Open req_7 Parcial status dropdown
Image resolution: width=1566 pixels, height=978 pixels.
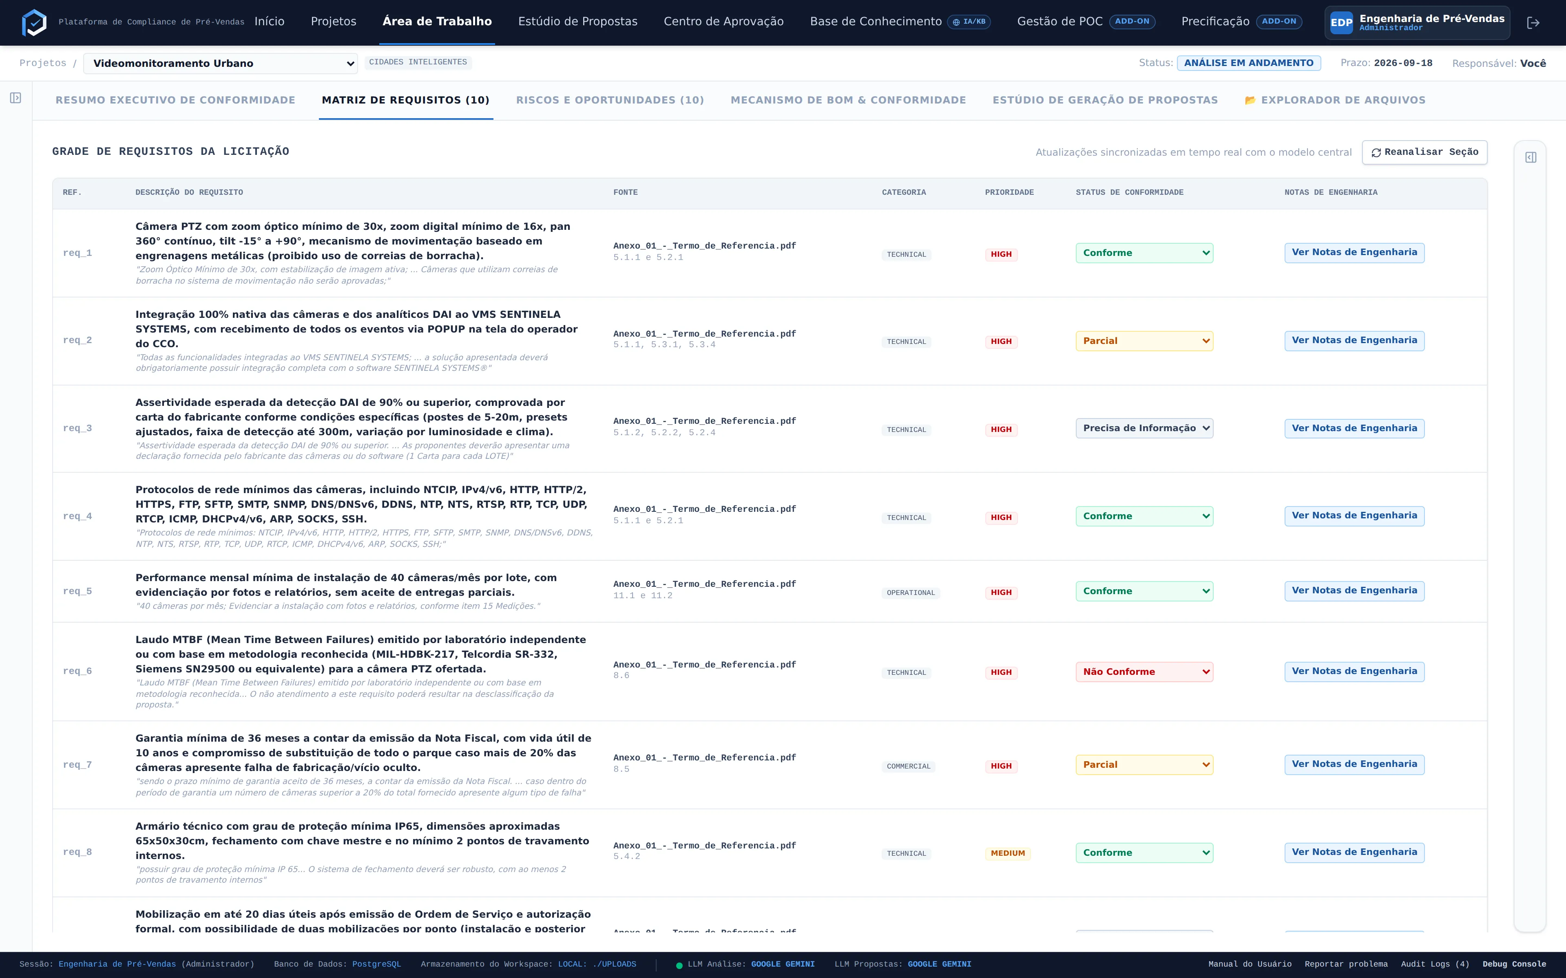[x=1144, y=764]
